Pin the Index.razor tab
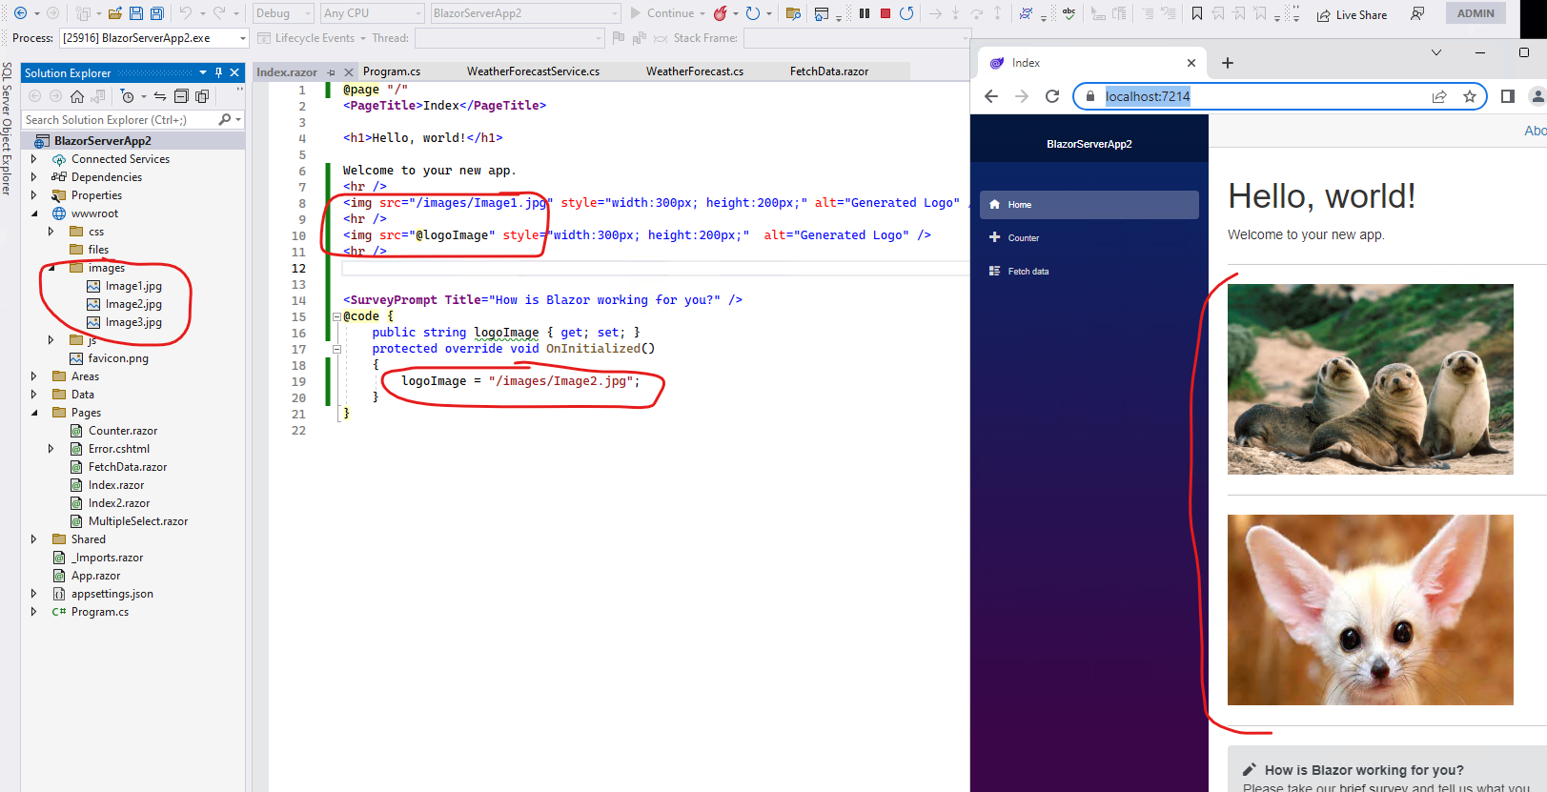This screenshot has width=1547, height=792. (332, 72)
